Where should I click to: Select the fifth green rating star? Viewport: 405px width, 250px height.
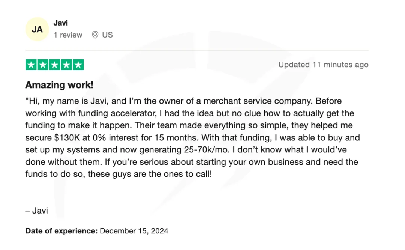[78, 65]
